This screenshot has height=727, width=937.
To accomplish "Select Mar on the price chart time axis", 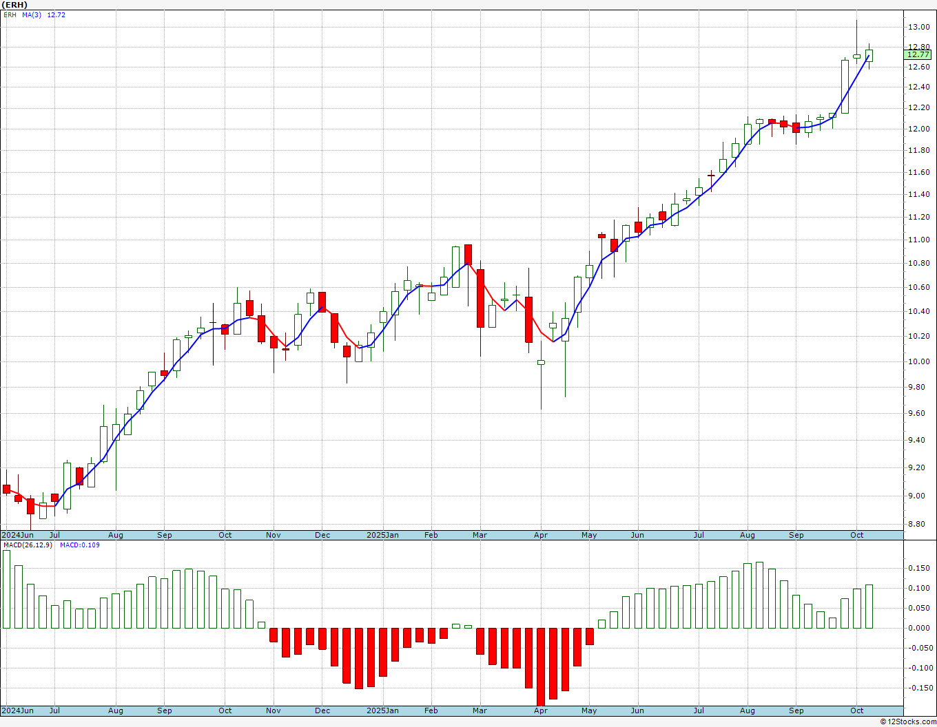I will coord(480,535).
